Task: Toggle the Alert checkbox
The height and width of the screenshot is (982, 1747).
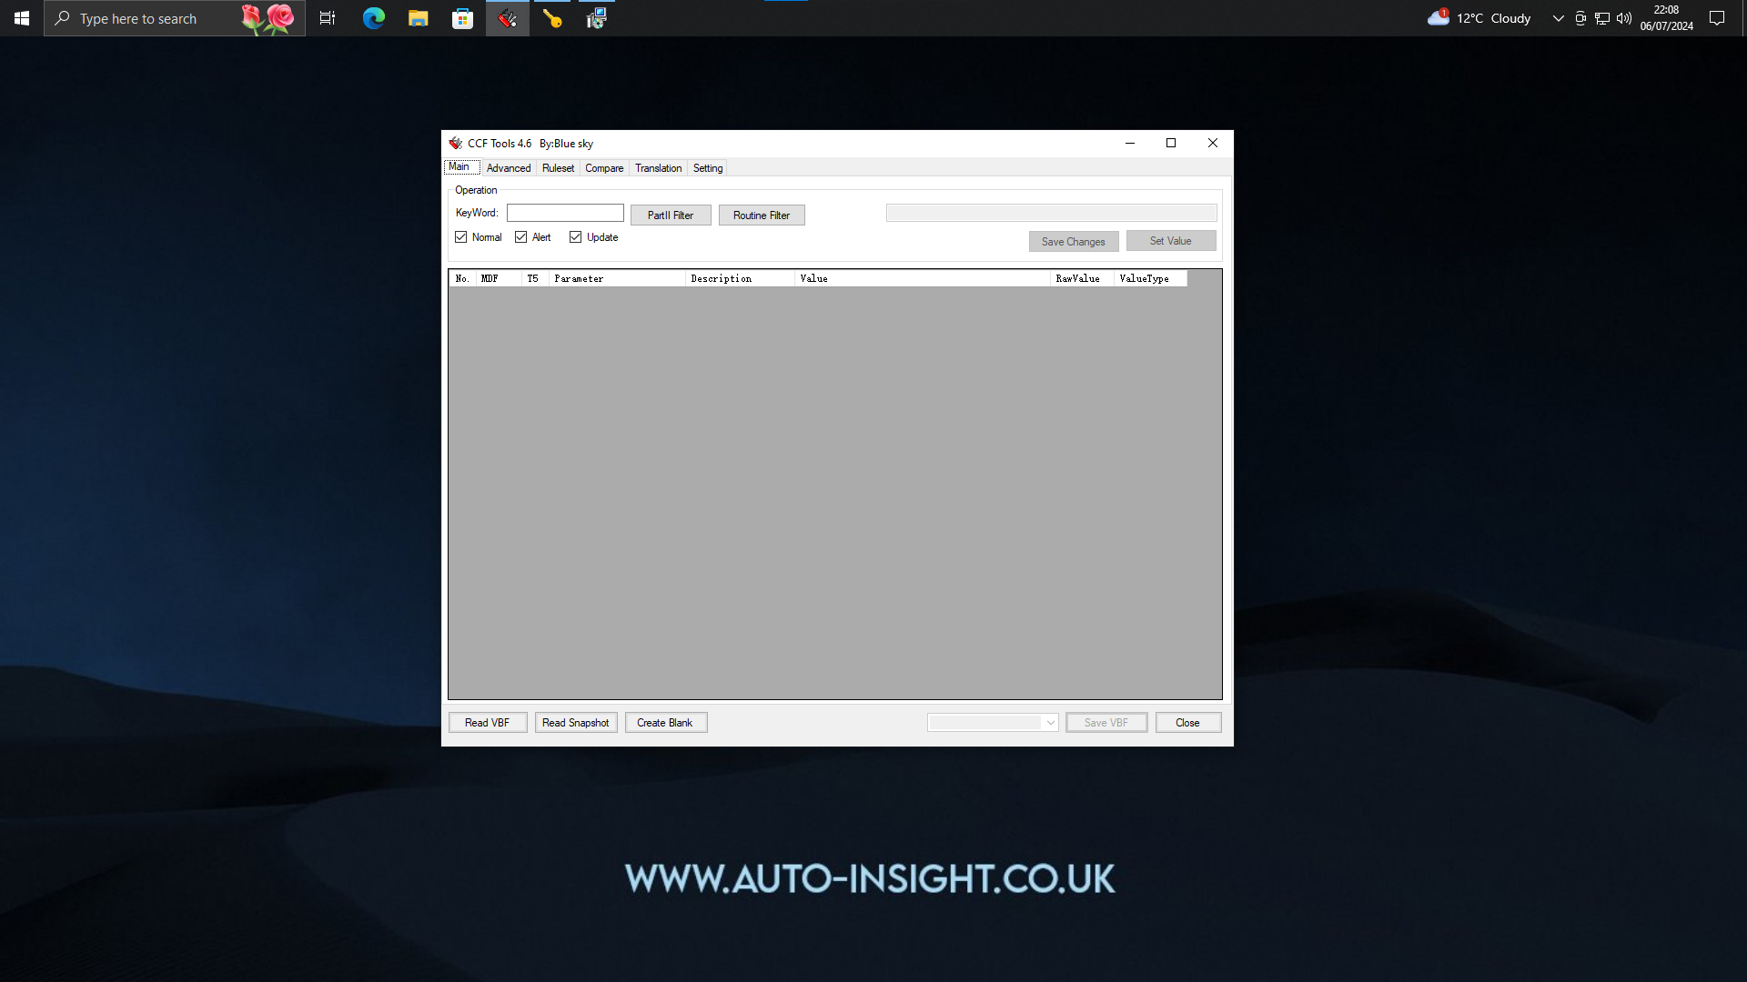Action: (x=520, y=236)
